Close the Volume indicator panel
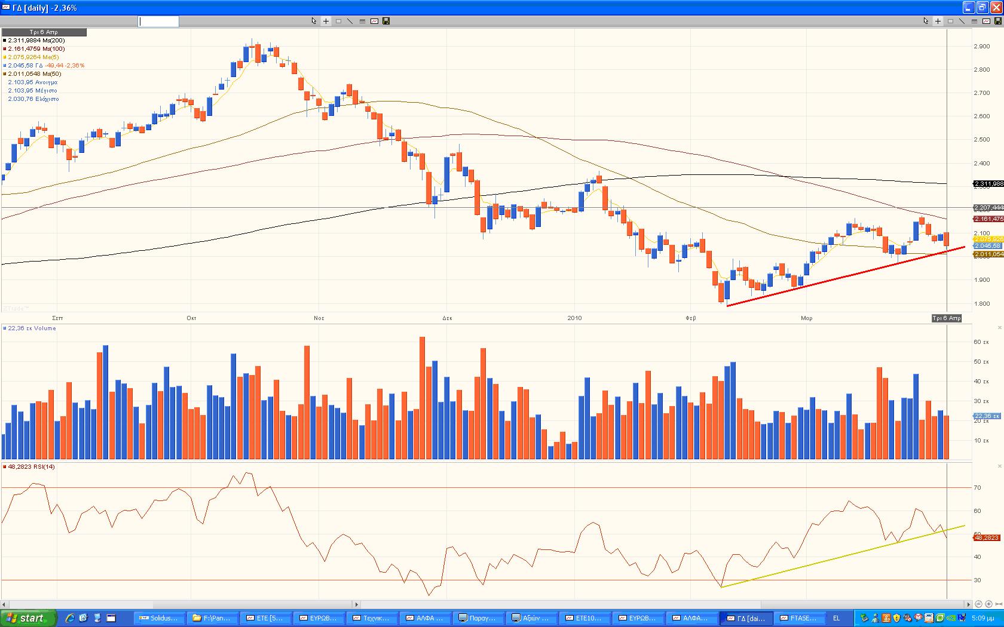The width and height of the screenshot is (1004, 627). pyautogui.click(x=1000, y=328)
